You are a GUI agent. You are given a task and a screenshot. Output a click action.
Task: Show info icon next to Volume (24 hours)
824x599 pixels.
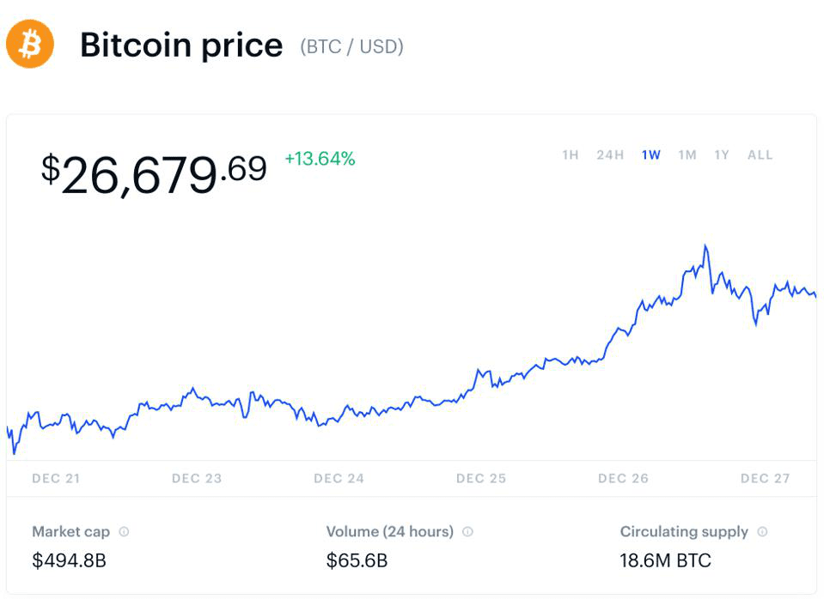[467, 532]
